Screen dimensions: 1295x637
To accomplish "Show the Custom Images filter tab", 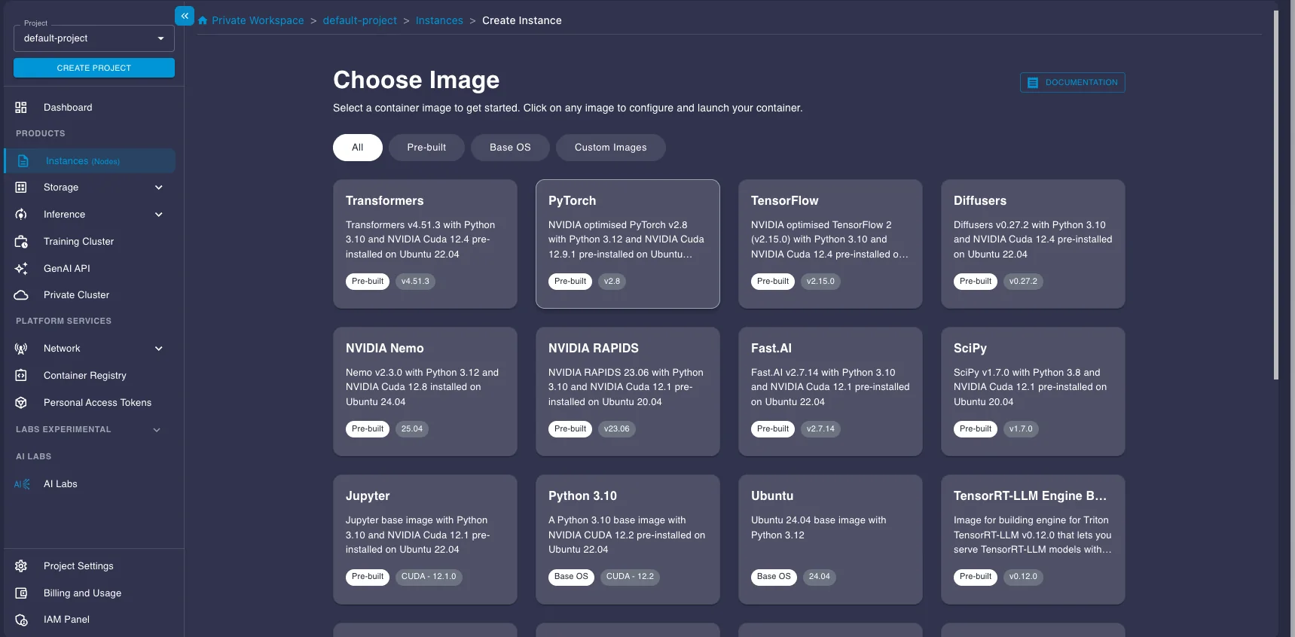I will pos(610,148).
